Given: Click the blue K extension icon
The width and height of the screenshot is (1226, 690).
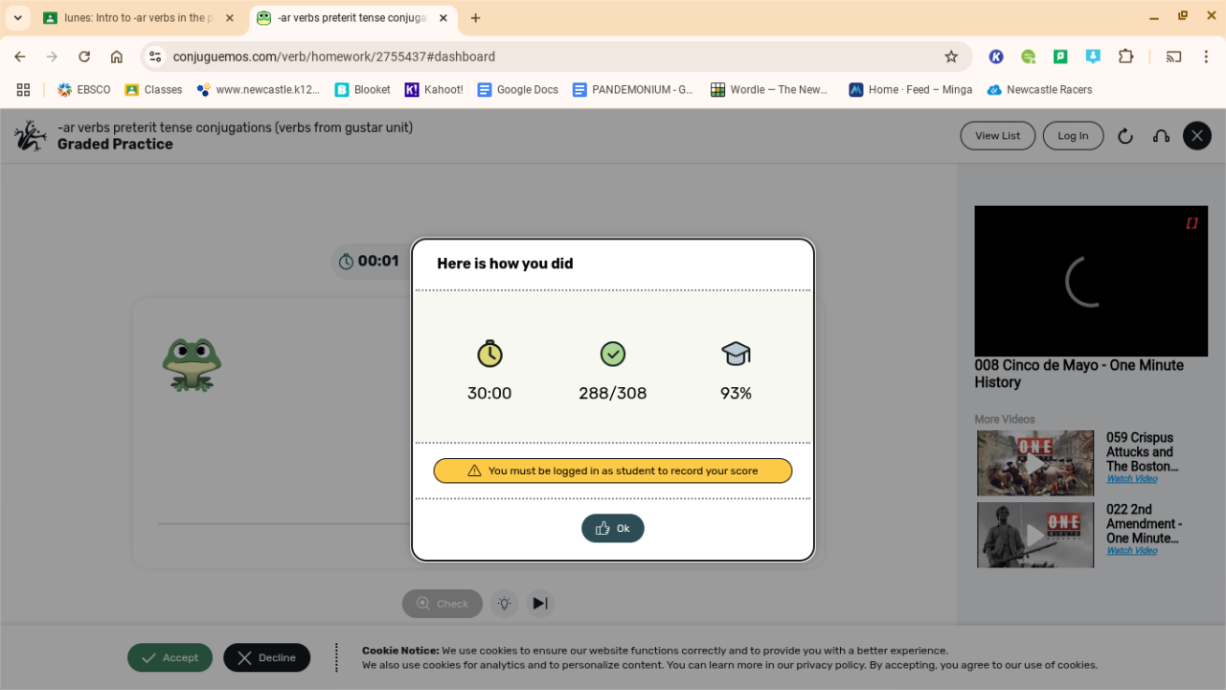Looking at the screenshot, I should 996,57.
